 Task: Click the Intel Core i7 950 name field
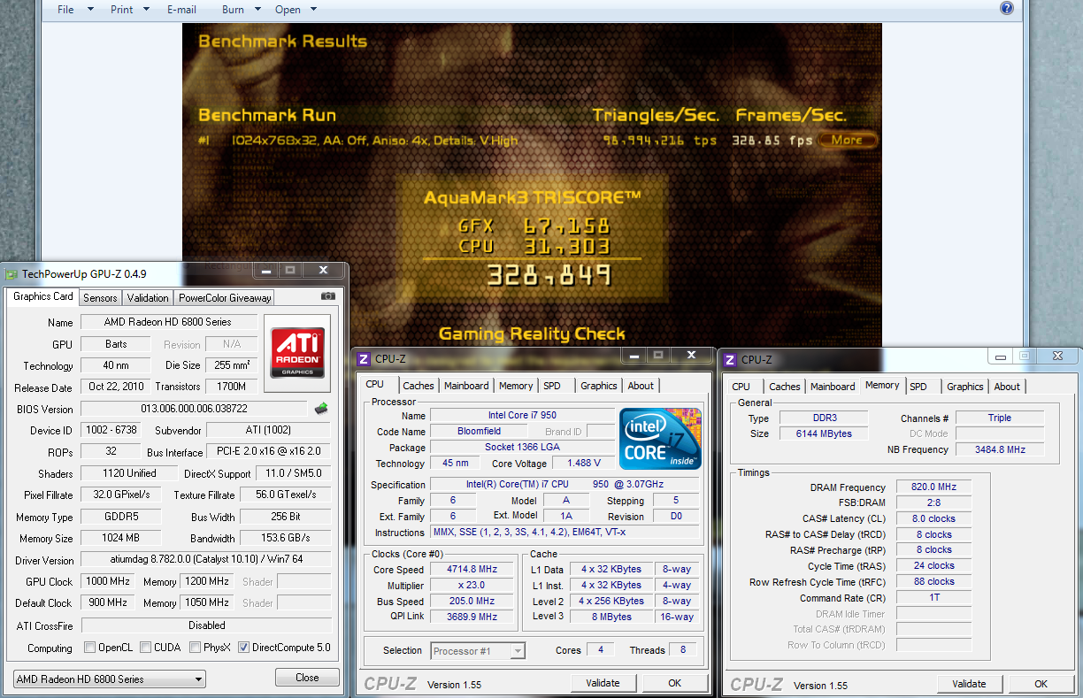(522, 415)
